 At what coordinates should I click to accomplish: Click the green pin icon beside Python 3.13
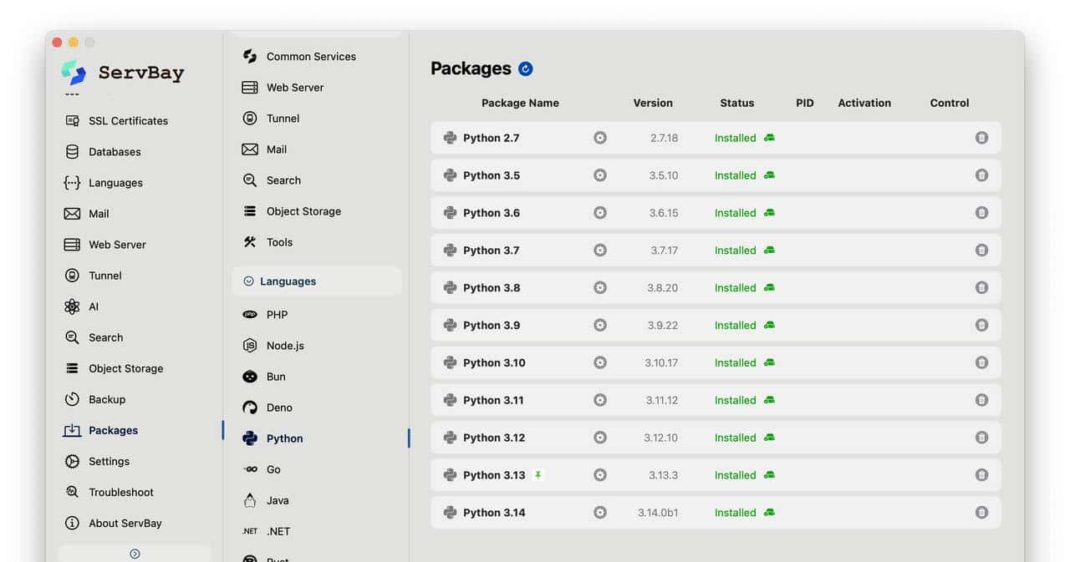point(538,475)
